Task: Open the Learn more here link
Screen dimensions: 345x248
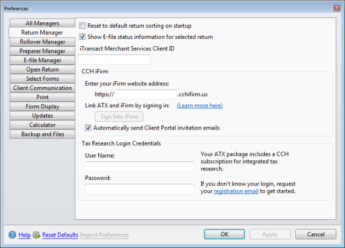Action: click(x=200, y=106)
